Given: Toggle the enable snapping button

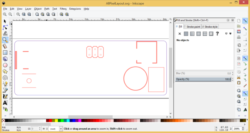Looking at the screenshot, I should pos(245,21).
